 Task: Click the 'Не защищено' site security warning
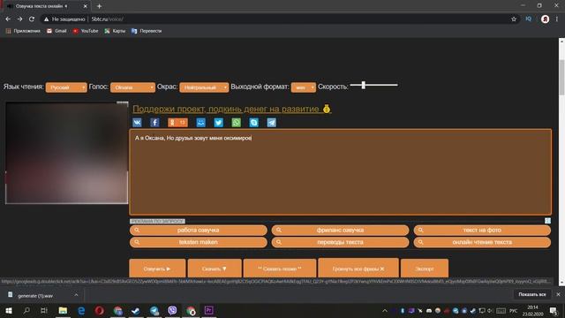point(64,19)
